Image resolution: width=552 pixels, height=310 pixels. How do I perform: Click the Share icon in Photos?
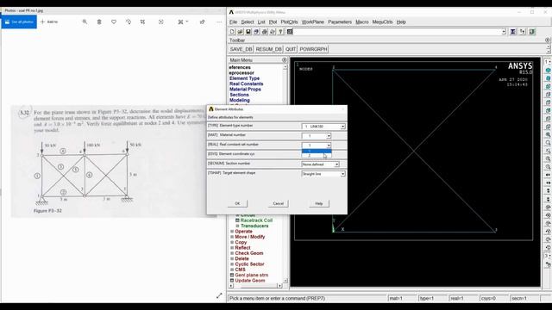coord(202,22)
